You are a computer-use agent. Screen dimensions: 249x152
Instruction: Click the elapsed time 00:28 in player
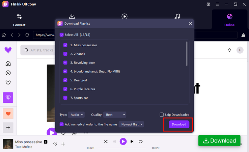[90, 148]
